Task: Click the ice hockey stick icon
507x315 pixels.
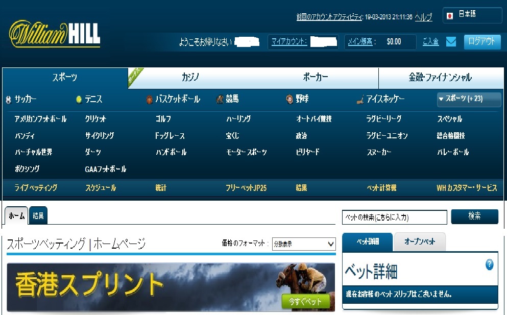Action: click(x=360, y=100)
